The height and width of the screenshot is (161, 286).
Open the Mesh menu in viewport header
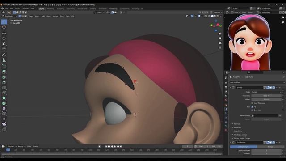click(49, 16)
